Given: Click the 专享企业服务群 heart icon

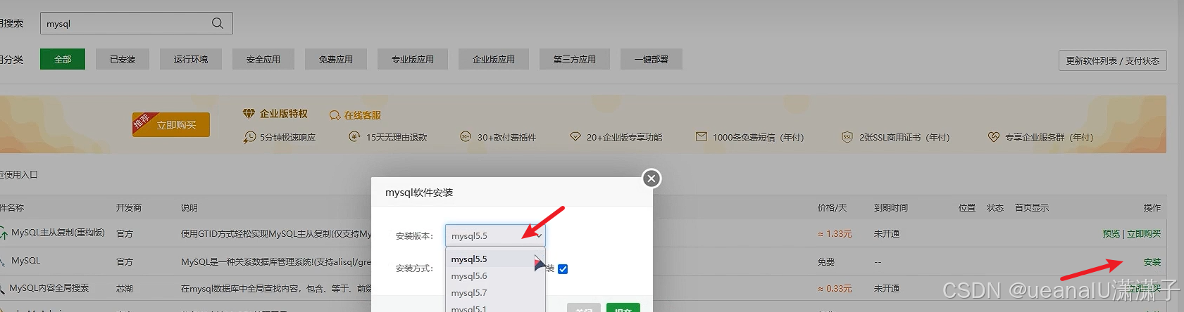Looking at the screenshot, I should 993,137.
